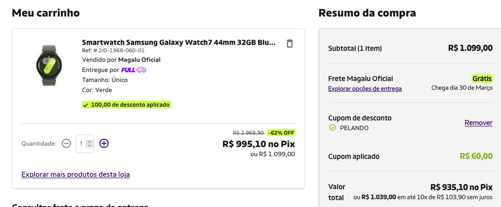501x207 pixels.
Task: Decrease quantity with the minus icon
Action: click(66, 143)
